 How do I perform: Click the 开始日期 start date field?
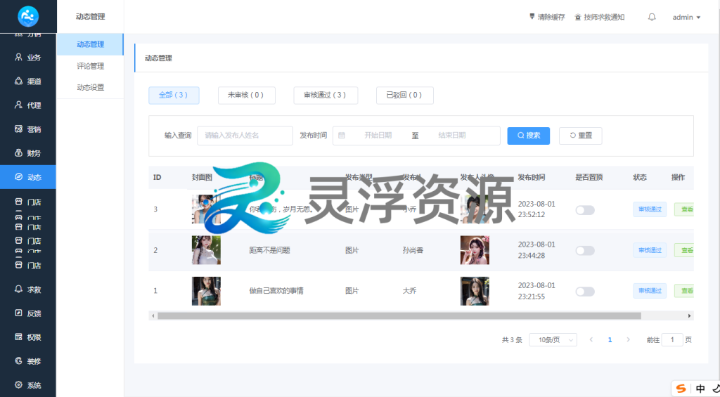point(378,136)
